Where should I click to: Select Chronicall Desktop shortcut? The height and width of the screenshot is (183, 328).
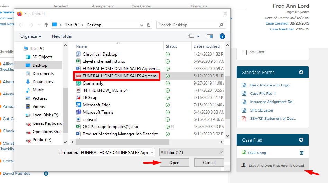pos(100,54)
